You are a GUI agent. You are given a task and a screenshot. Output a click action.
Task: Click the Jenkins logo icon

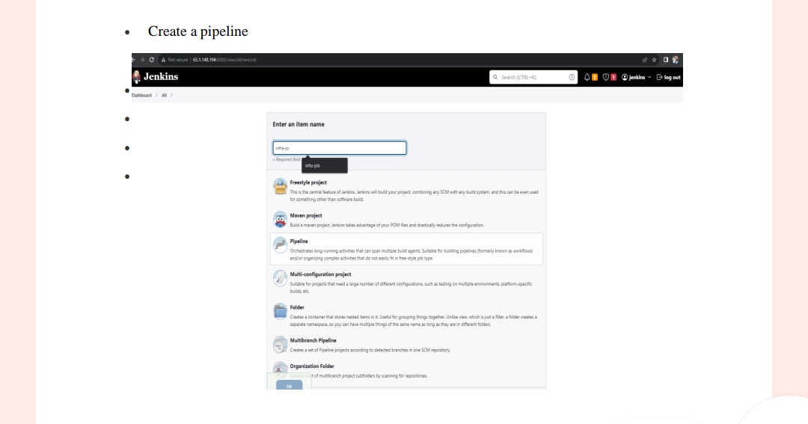point(137,77)
